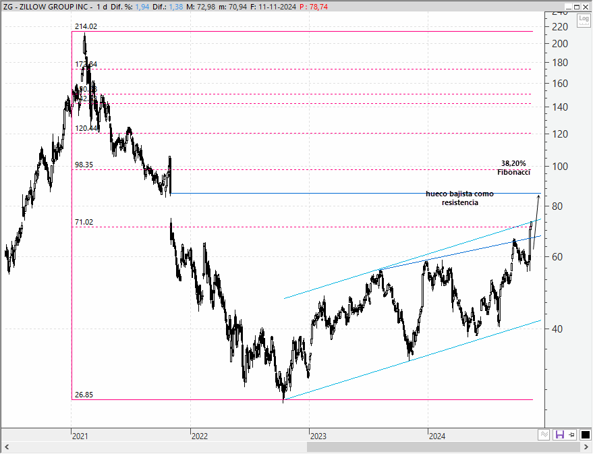Select the 'hueco bajista como resistencia' annotation

tap(459, 198)
